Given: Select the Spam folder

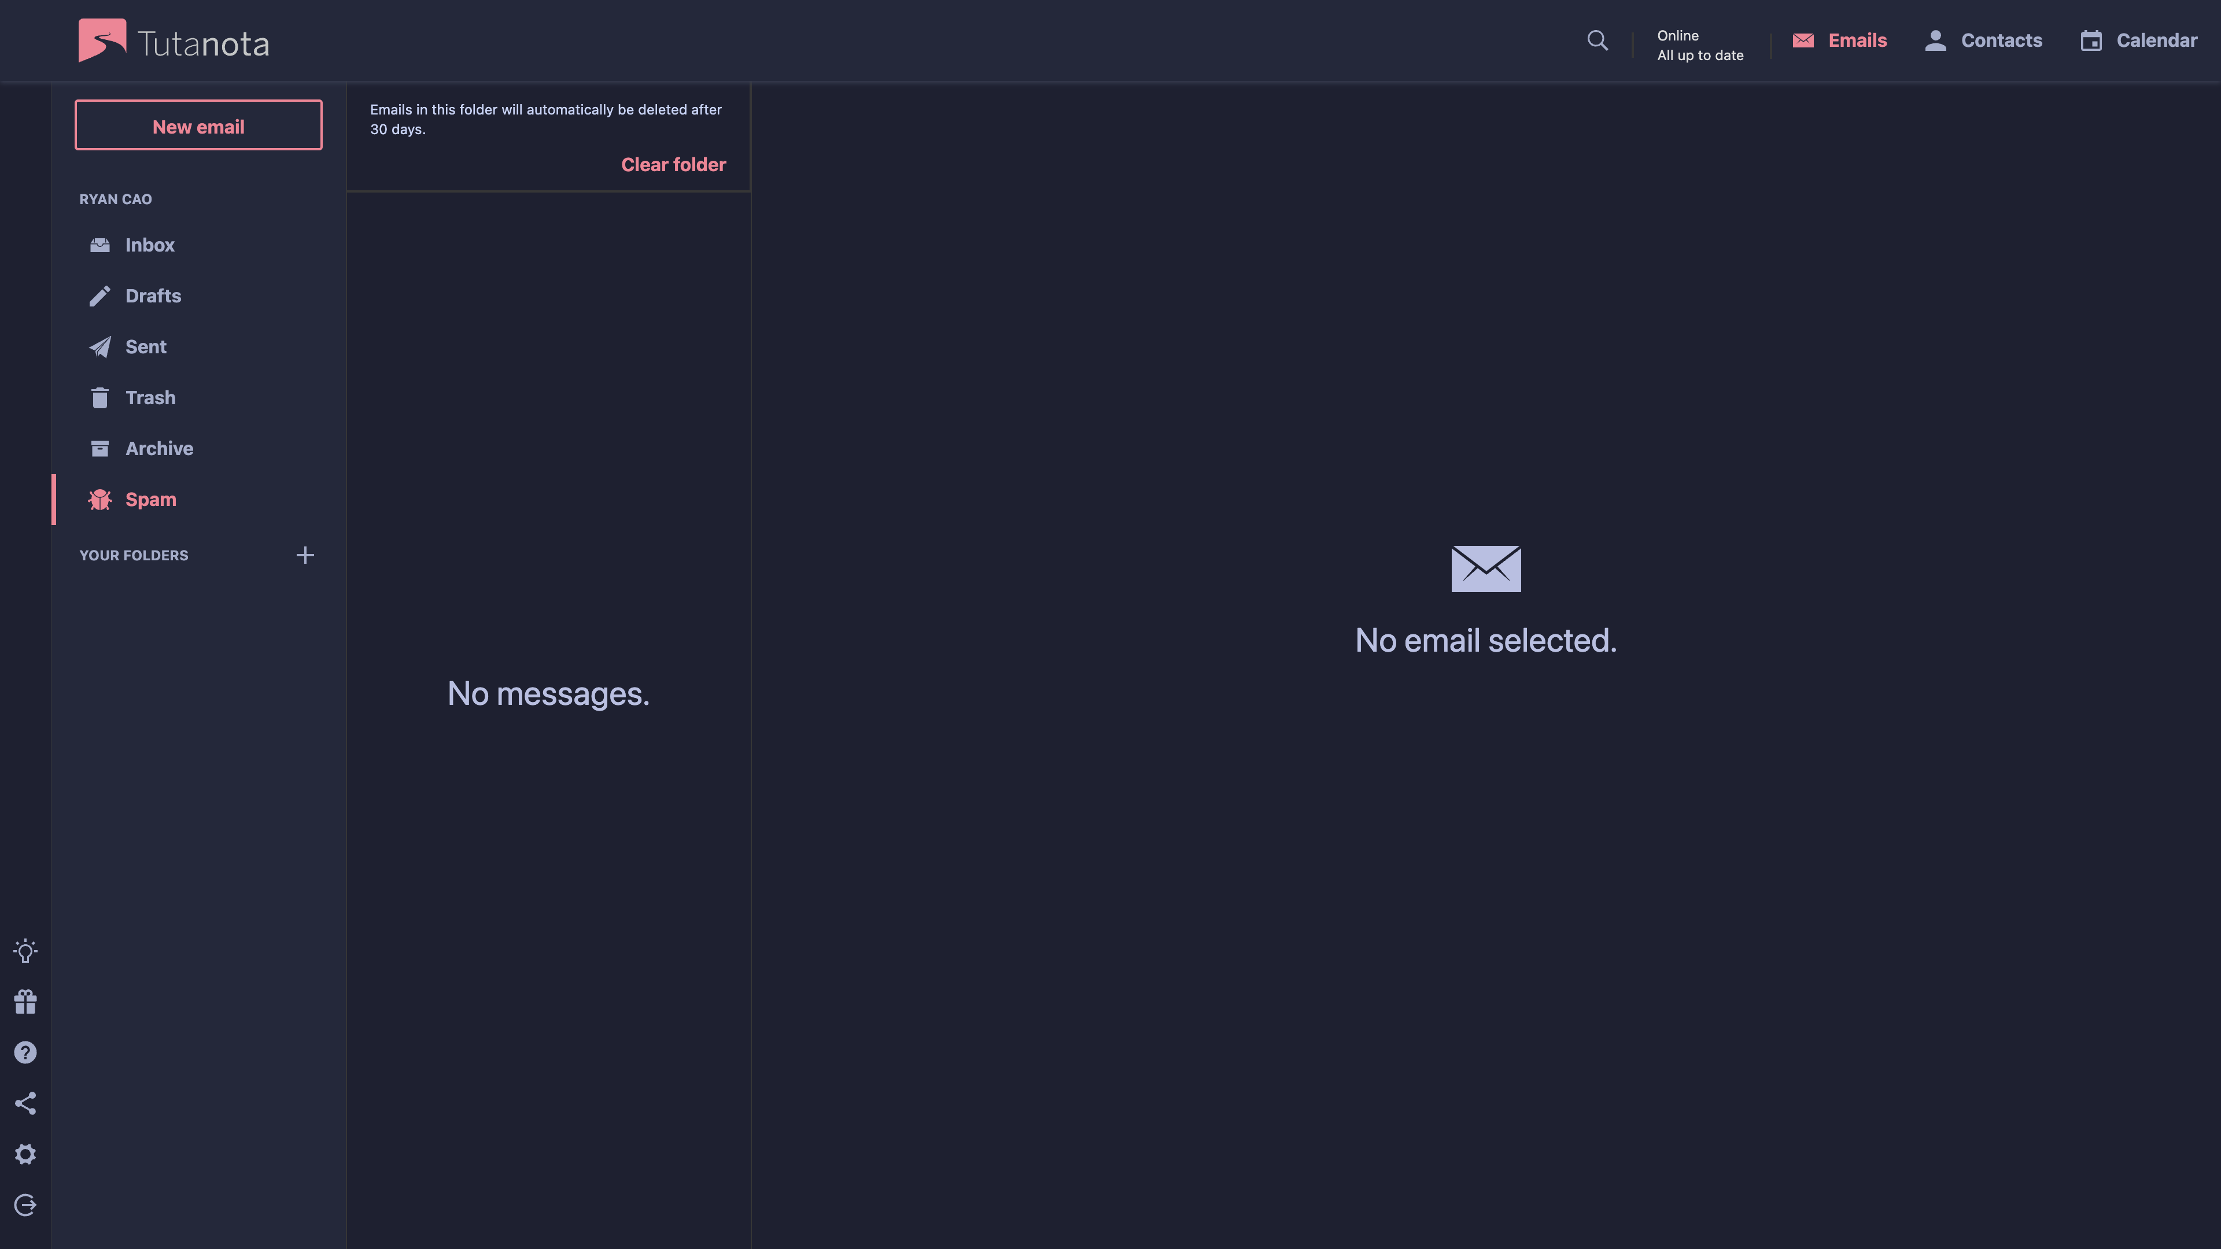Looking at the screenshot, I should pos(198,499).
